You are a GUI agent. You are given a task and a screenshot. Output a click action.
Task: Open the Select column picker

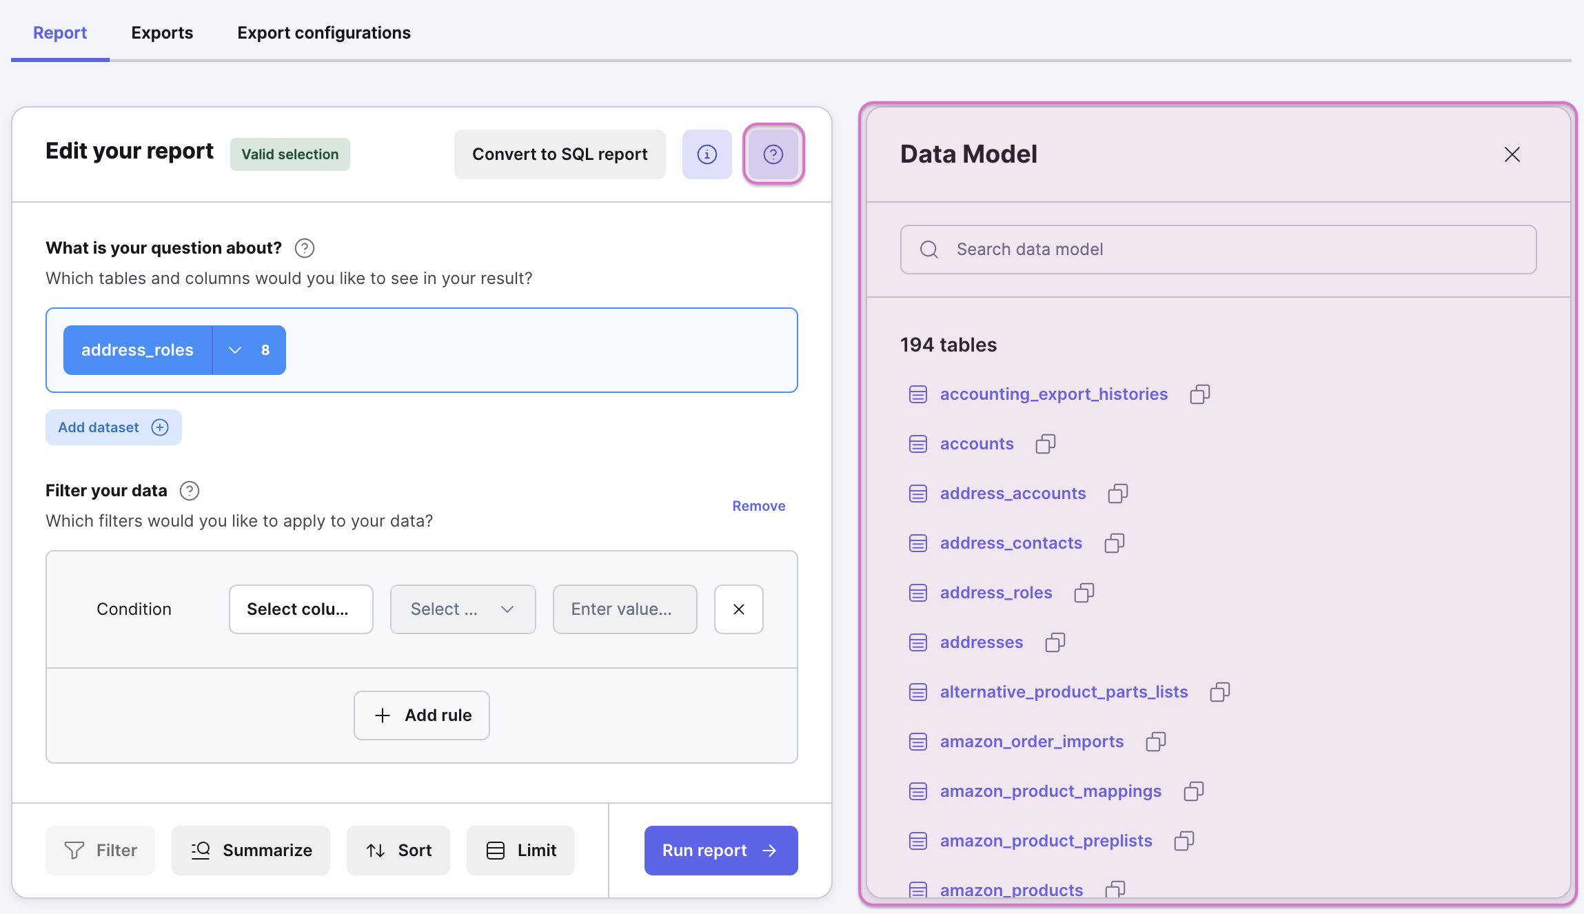coord(301,609)
